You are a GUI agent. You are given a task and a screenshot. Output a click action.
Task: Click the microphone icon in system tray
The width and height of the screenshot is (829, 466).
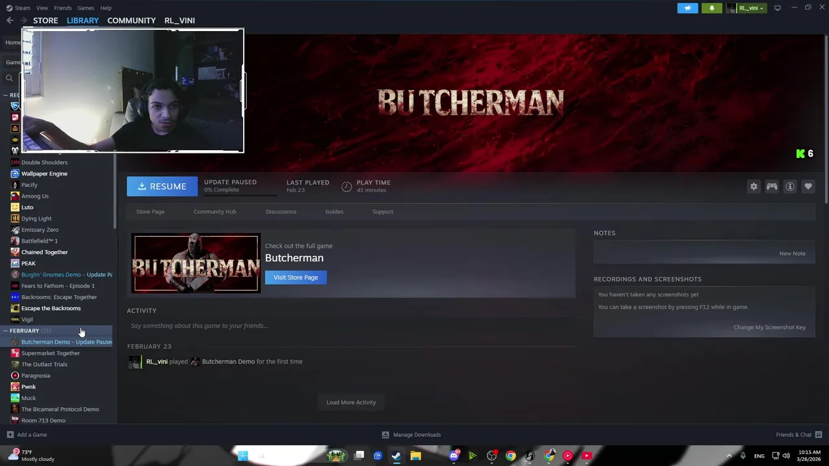tap(743, 456)
